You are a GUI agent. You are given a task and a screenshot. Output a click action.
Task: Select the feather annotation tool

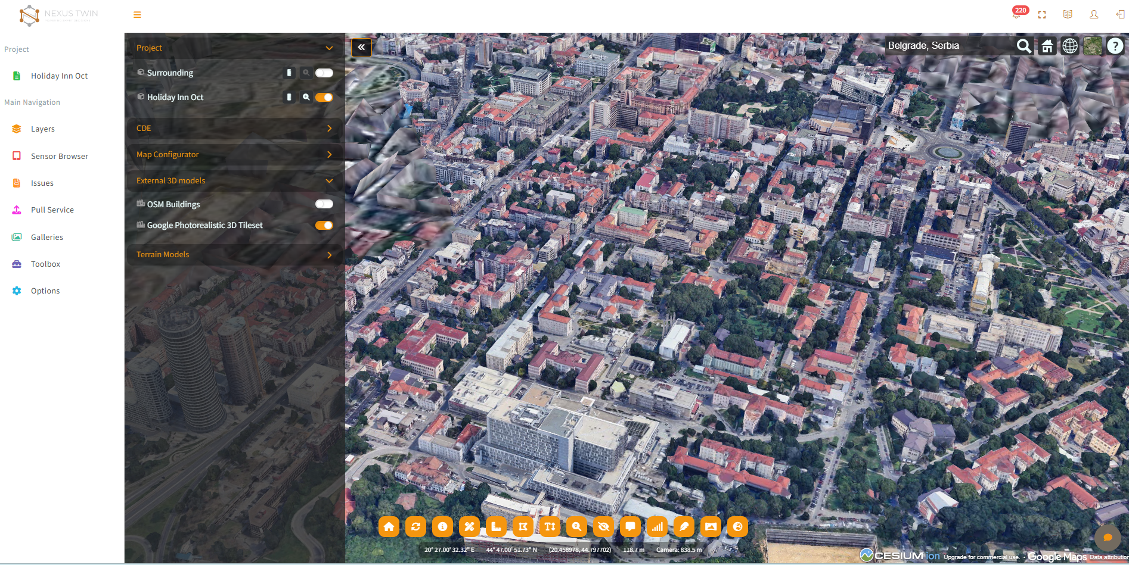point(684,527)
